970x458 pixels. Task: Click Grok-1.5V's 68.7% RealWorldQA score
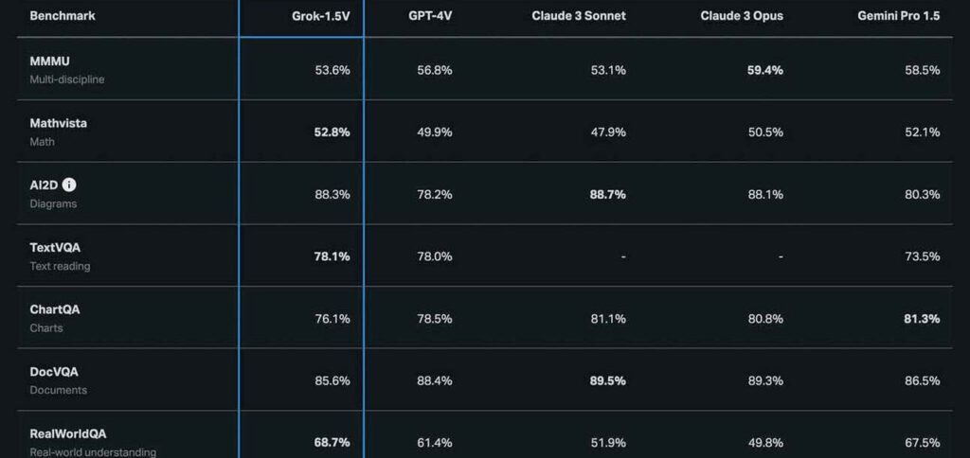332,443
